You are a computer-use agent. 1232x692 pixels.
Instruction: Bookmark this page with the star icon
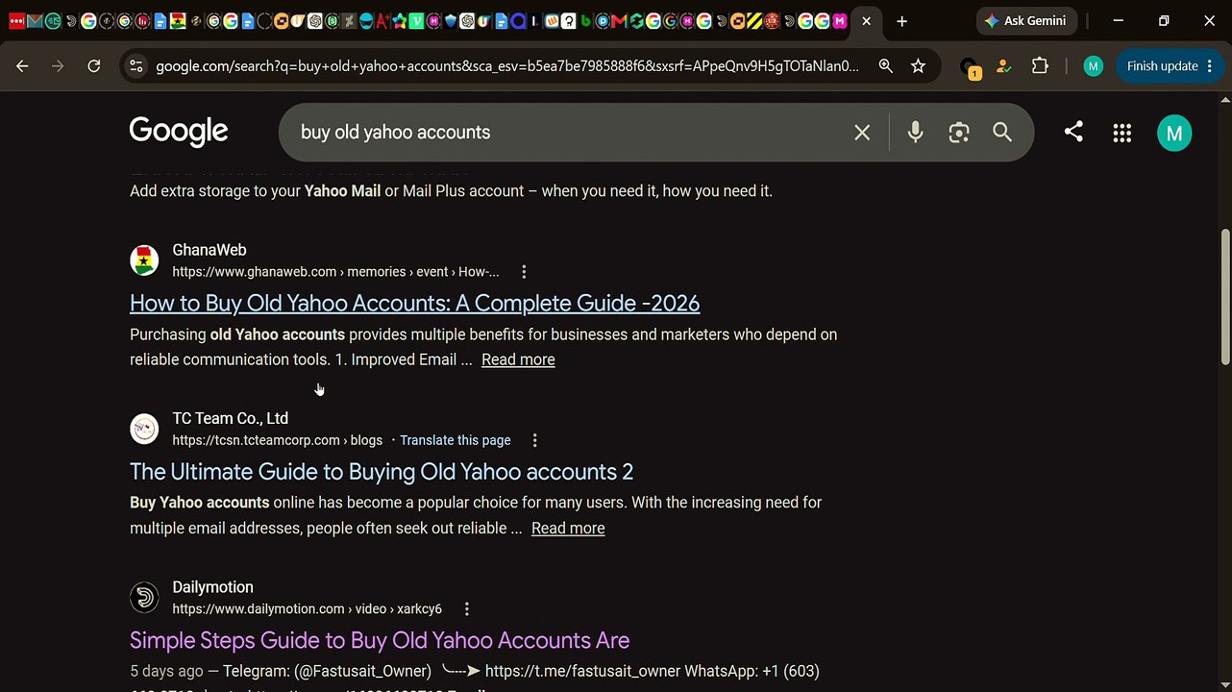[918, 66]
